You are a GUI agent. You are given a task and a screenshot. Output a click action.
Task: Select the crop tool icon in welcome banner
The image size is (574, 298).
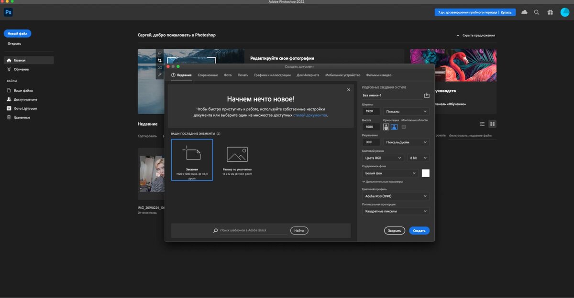click(160, 61)
